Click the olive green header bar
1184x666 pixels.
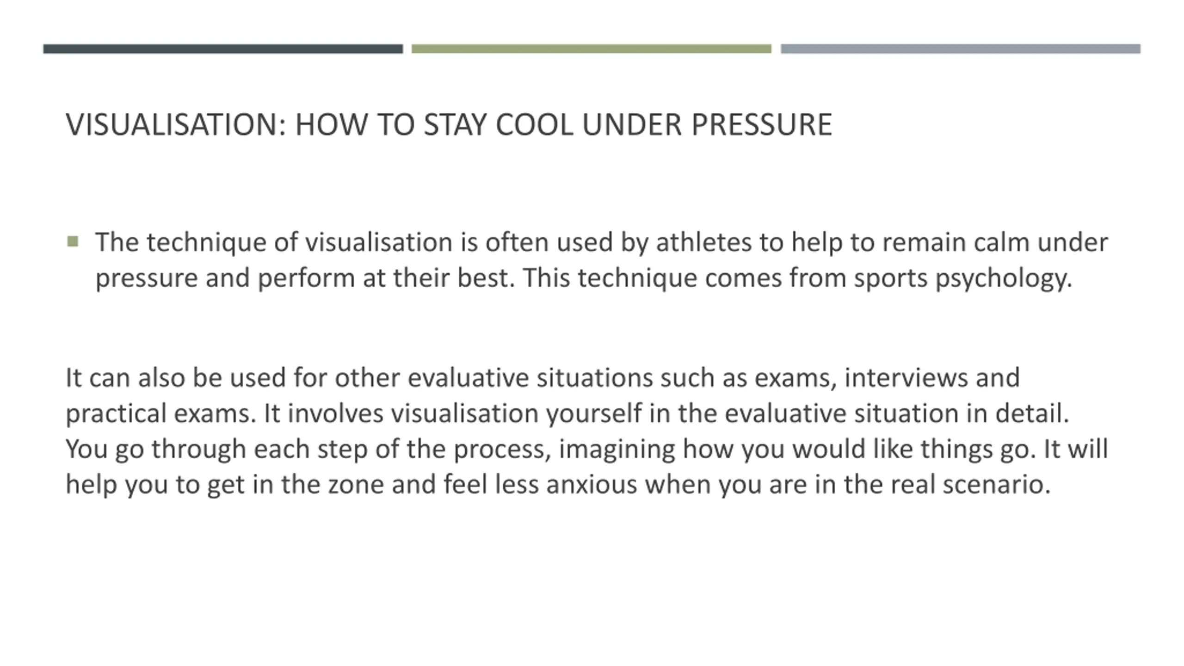[x=592, y=49]
